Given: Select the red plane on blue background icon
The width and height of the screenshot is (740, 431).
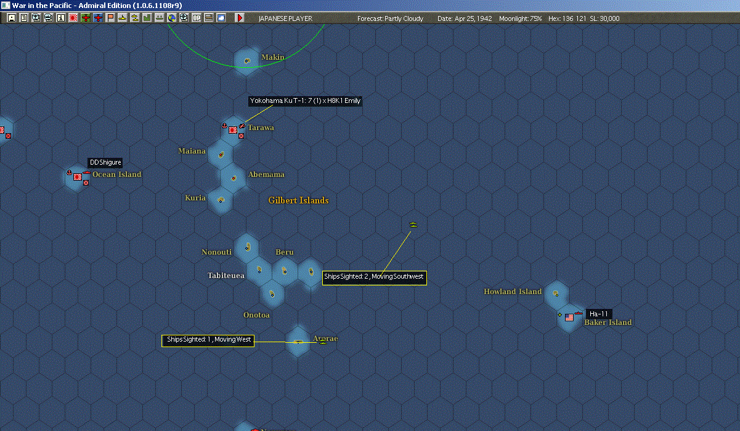Looking at the screenshot, I should tap(98, 18).
